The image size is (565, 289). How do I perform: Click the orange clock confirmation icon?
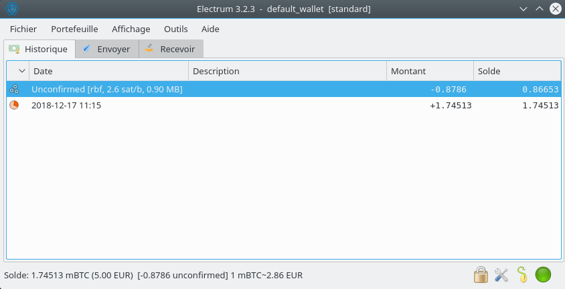click(14, 105)
